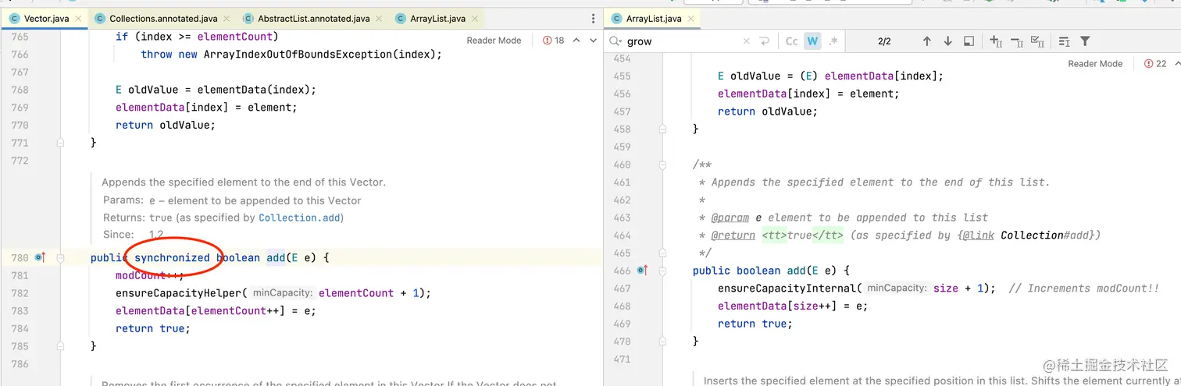Click the 'synchronized' keyword on line 780
Viewport: 1181px width, 386px height.
pos(172,257)
